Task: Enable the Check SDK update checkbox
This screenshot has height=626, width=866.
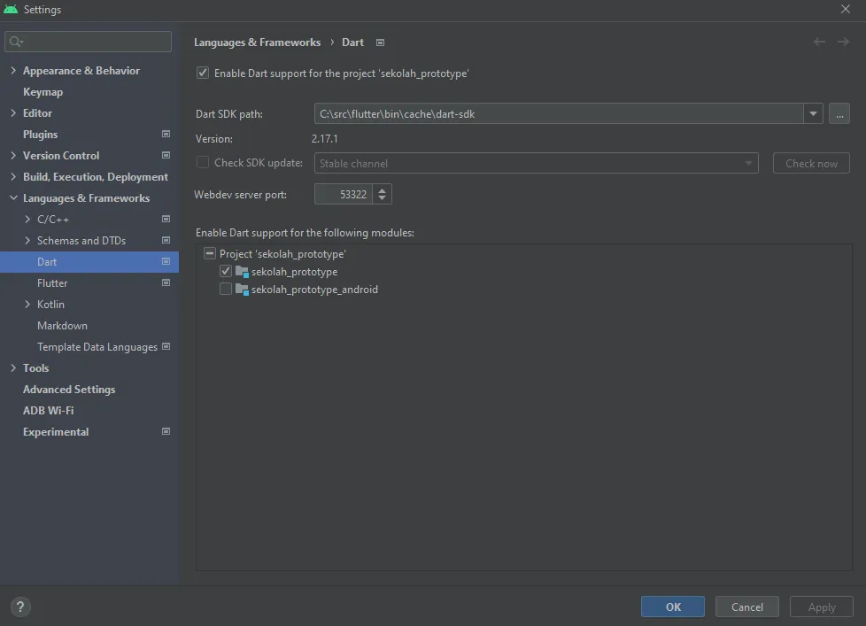Action: 203,162
